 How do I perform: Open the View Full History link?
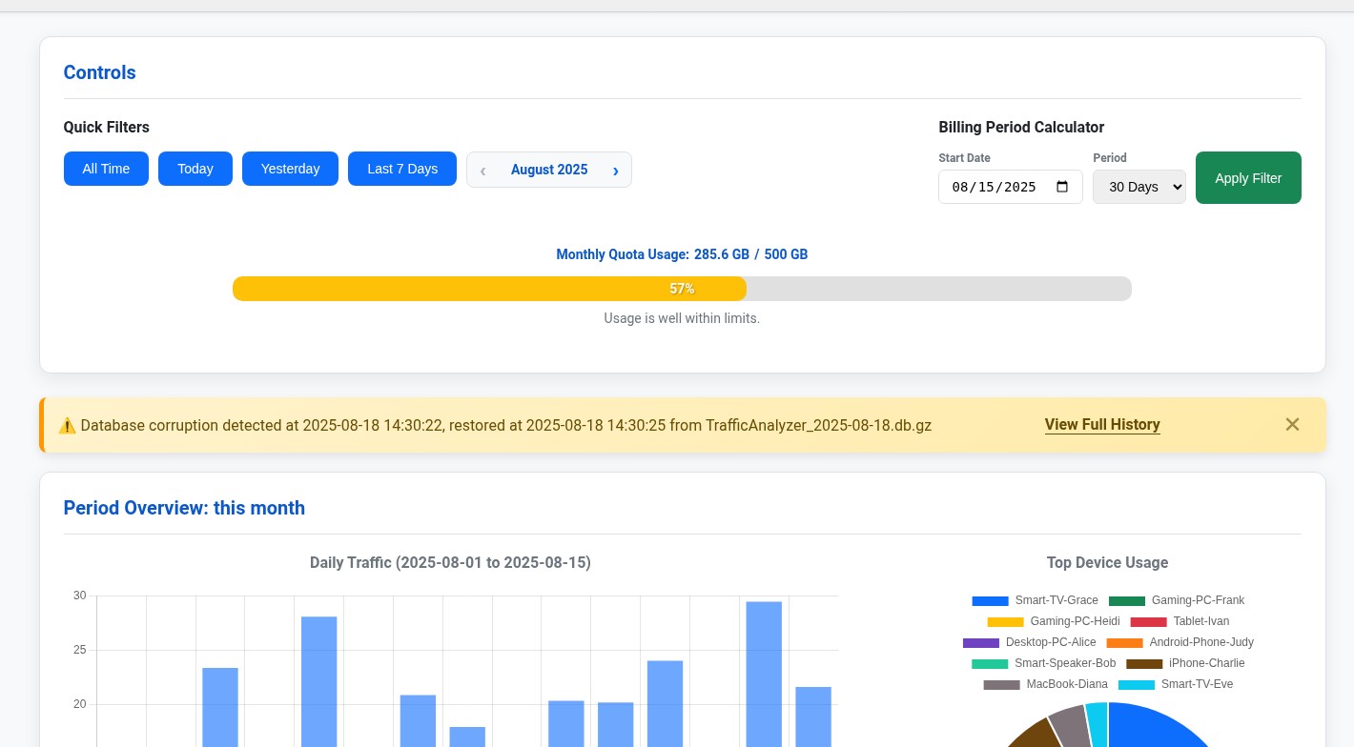[x=1101, y=425]
